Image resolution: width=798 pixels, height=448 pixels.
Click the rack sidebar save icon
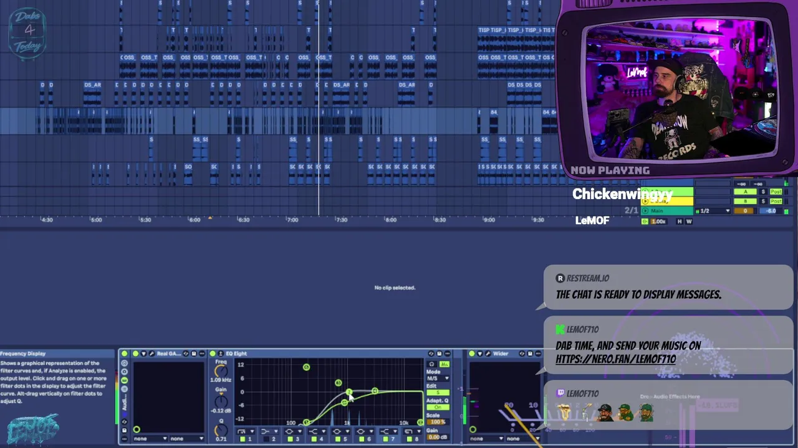pyautogui.click(x=125, y=431)
